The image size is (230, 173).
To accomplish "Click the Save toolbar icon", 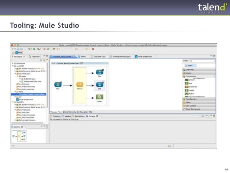I will click(18, 49).
